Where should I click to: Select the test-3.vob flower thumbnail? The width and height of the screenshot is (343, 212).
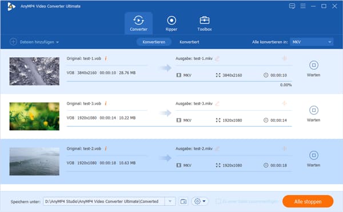[34, 116]
